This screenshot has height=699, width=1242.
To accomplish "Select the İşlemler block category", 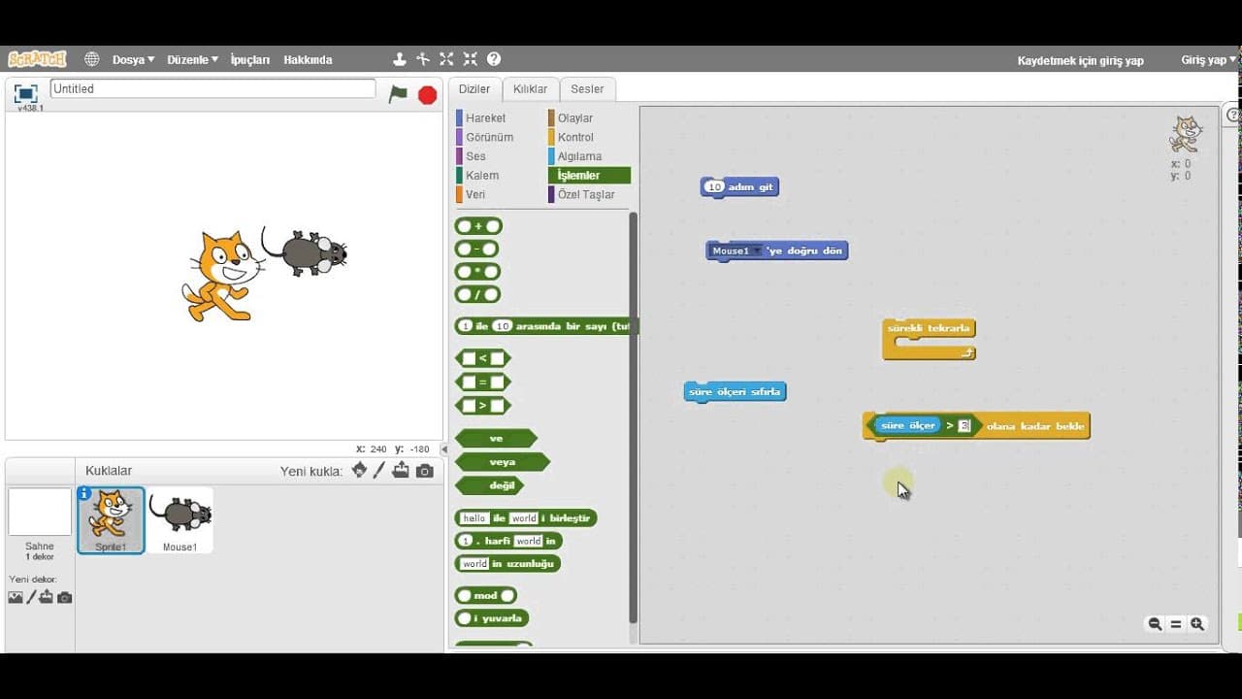I will click(589, 176).
